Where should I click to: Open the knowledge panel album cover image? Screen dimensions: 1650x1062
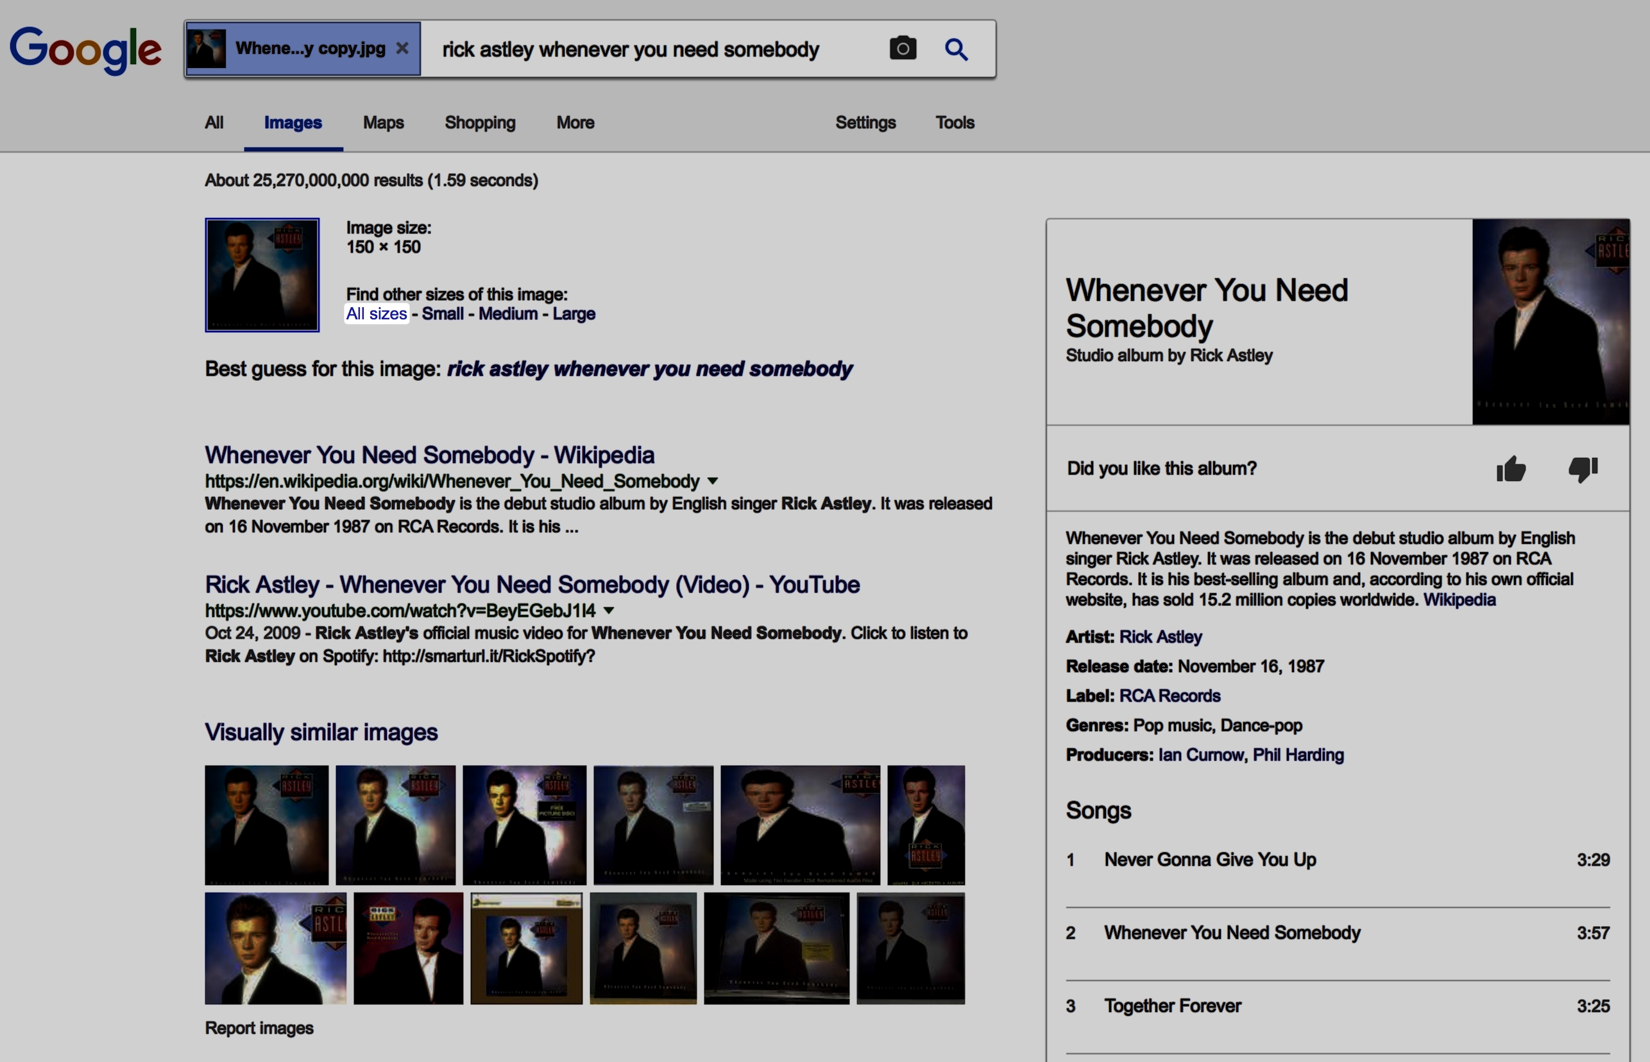pyautogui.click(x=1551, y=321)
